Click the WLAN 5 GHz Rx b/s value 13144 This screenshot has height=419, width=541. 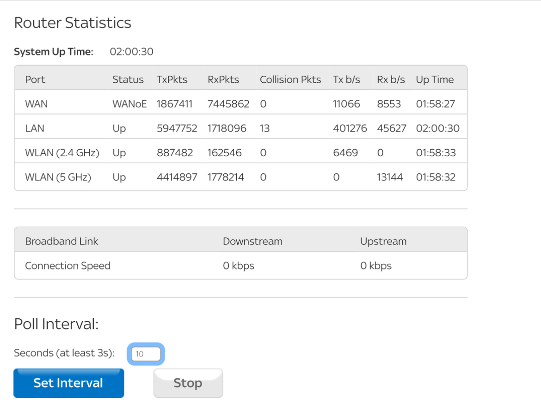pos(390,177)
